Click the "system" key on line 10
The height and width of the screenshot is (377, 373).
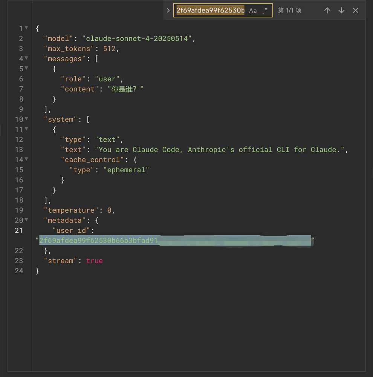[60, 119]
